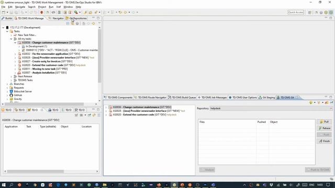Open the Help menu
335x188 pixels.
click(78, 7)
